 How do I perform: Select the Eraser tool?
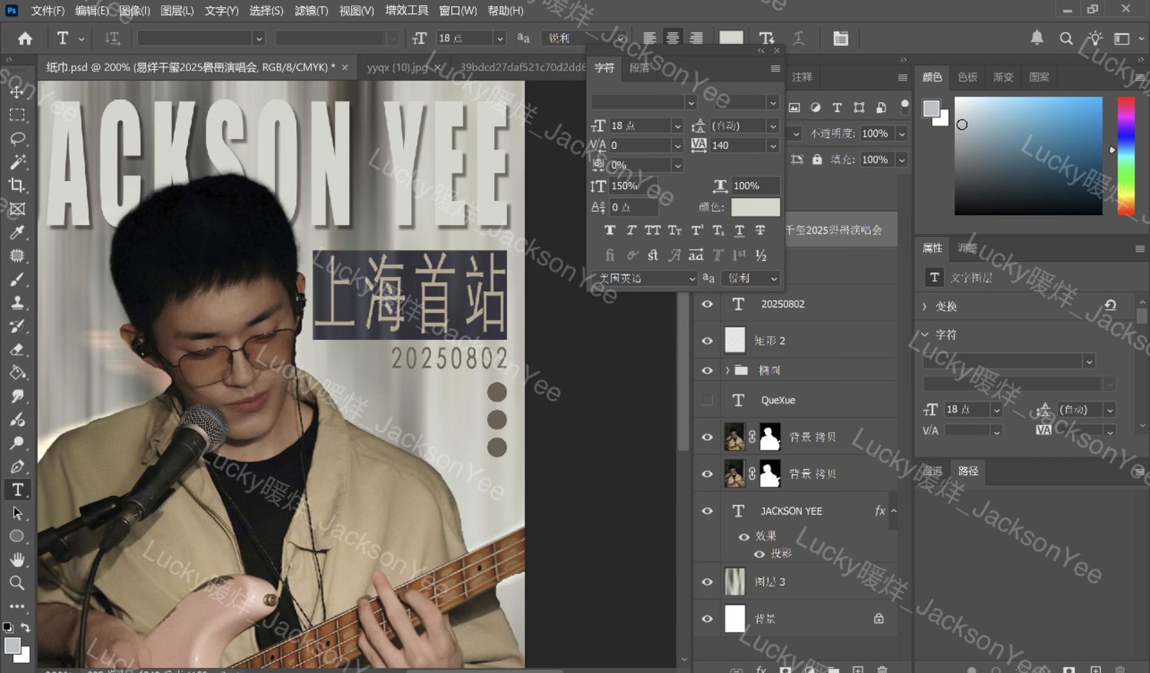17,349
